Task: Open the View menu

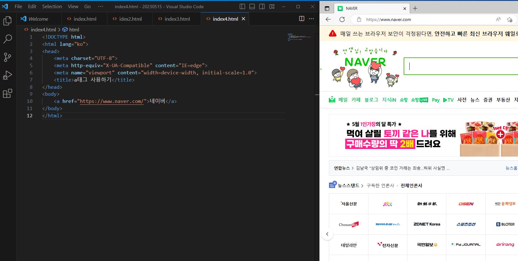Action: tap(73, 7)
